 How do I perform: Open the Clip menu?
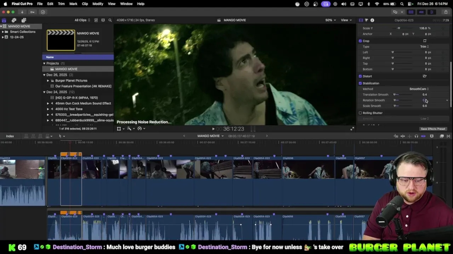tap(85, 4)
